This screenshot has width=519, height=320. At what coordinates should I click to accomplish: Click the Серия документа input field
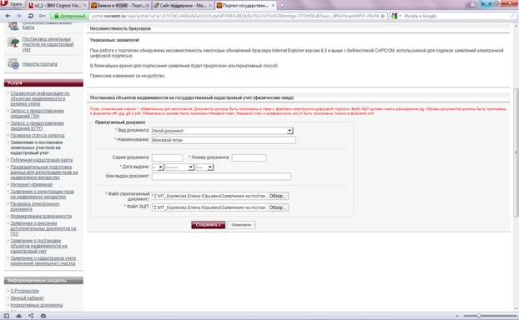point(167,158)
